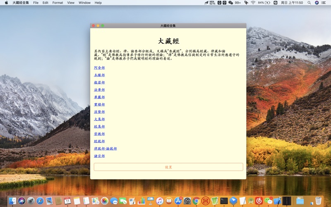Open Calendar icon in the dock
Image resolution: width=331 pixels, height=207 pixels.
(67, 201)
